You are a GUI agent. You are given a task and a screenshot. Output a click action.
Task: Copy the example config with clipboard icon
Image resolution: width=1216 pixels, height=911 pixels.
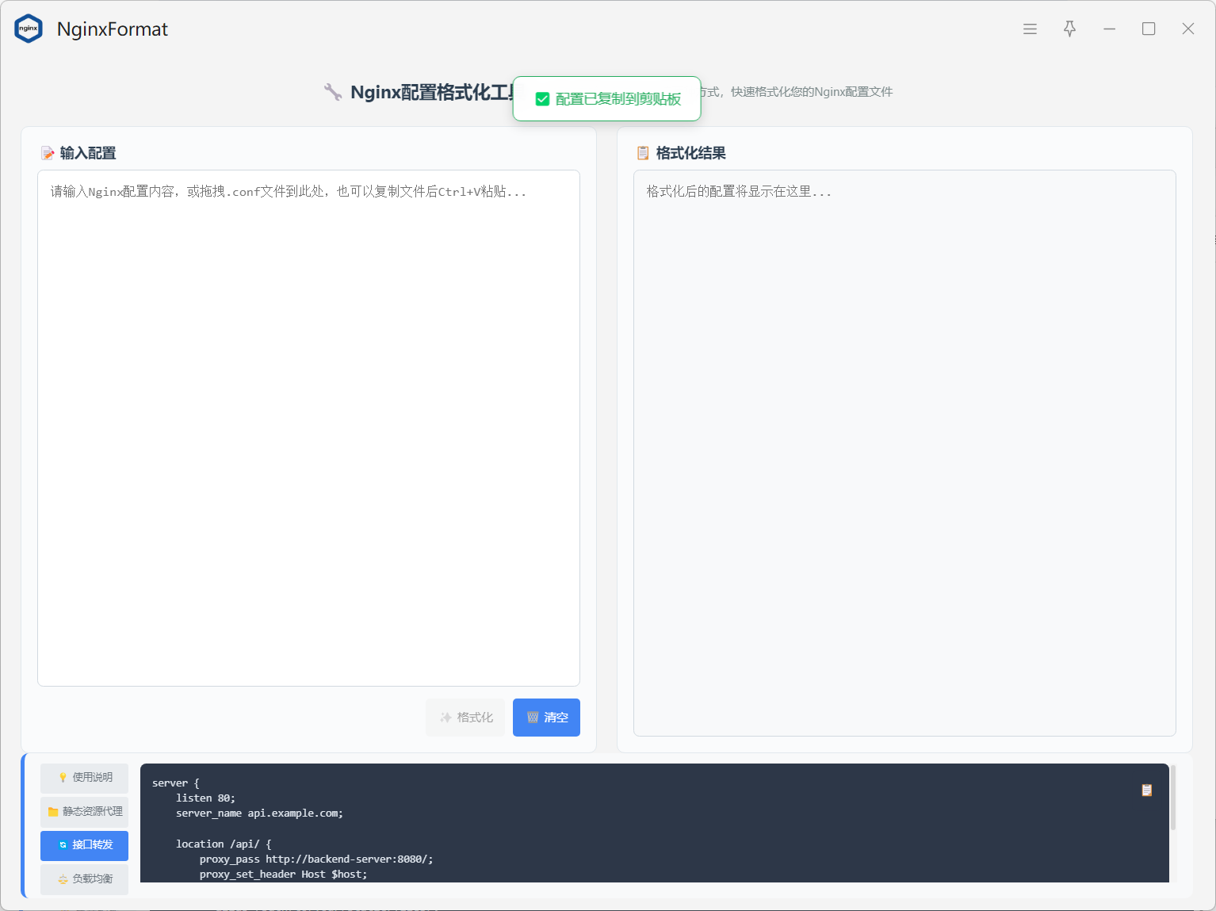[1146, 790]
